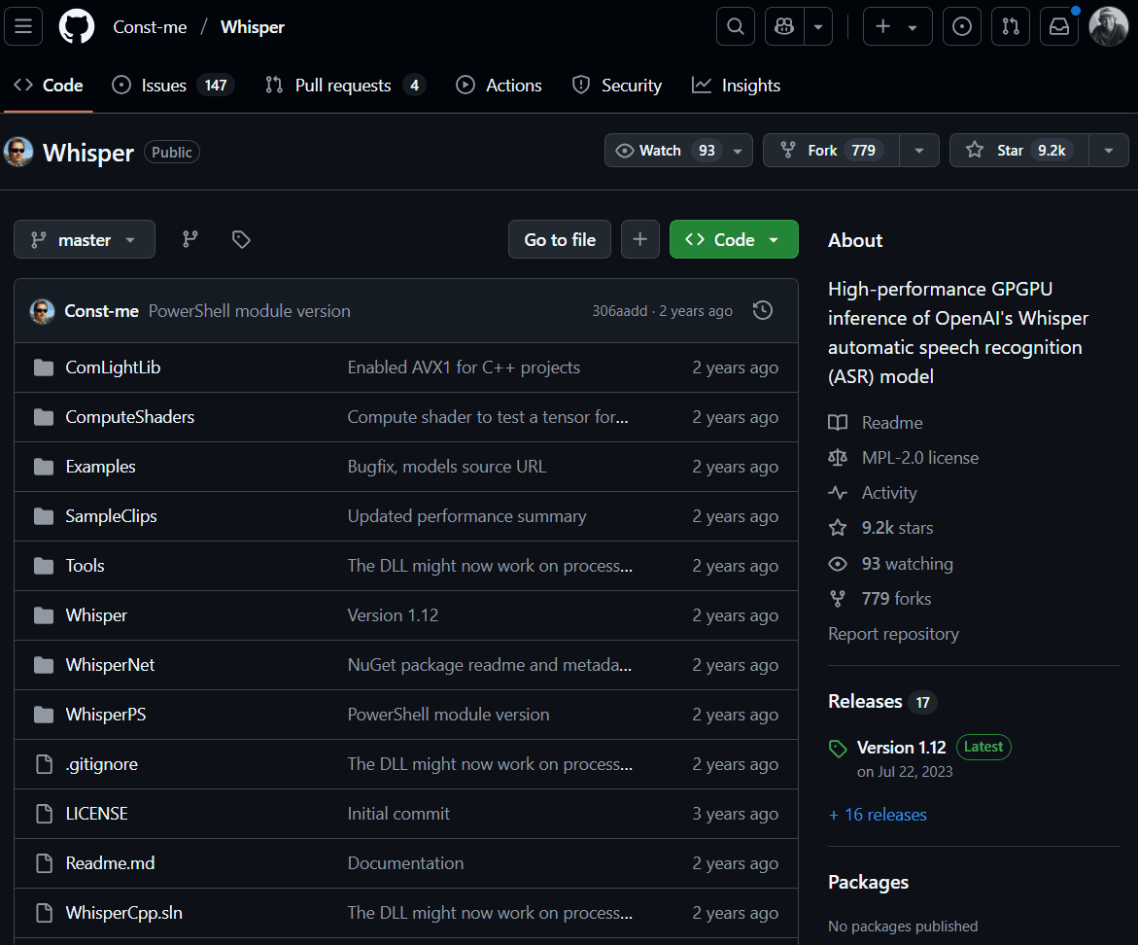Viewport: 1138px width, 945px height.
Task: Open the star lists dropdown arrow
Action: (x=1108, y=151)
